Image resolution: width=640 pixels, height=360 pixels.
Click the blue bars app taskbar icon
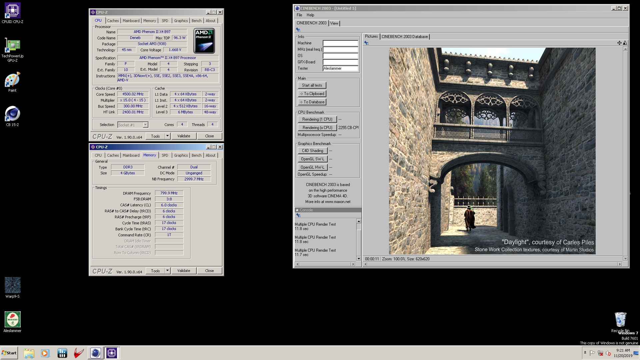coord(62,353)
